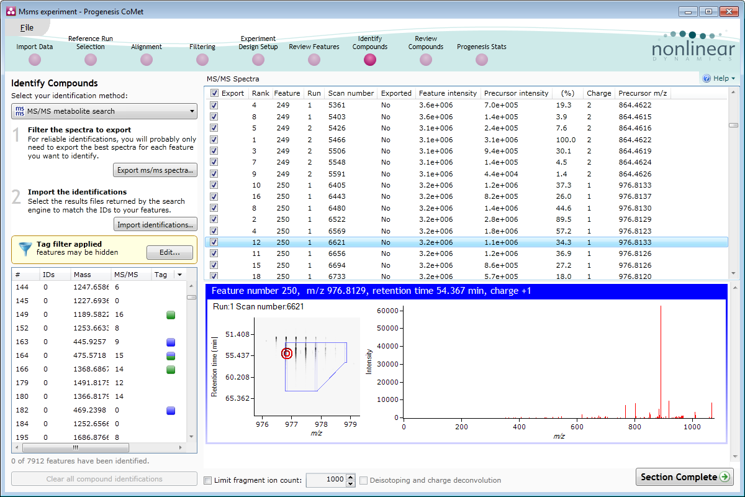
Task: Go to the Reference Run Selection step circle
Action: click(x=91, y=60)
